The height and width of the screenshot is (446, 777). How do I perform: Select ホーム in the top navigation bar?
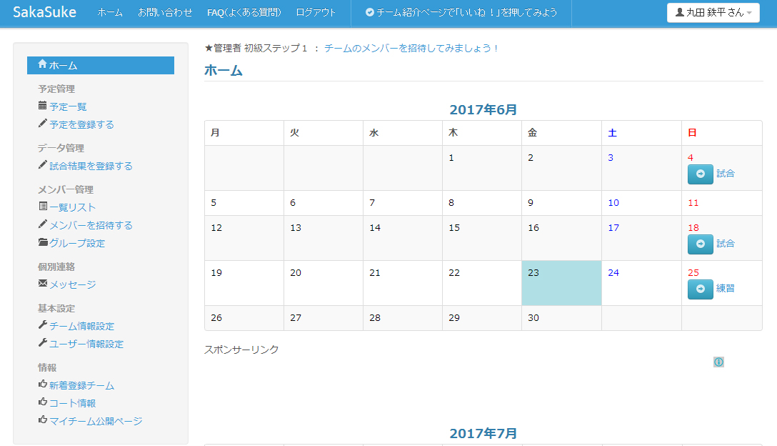coord(110,12)
